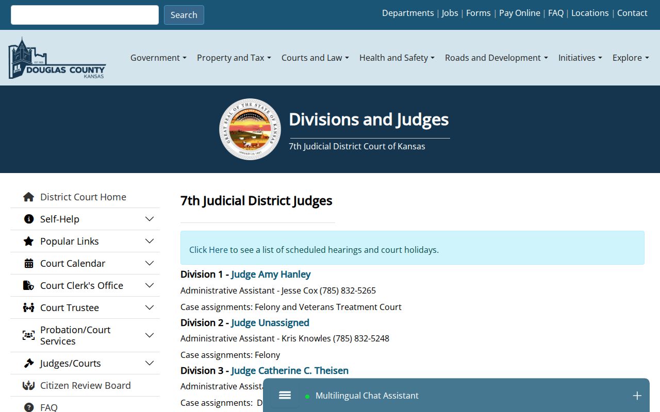Expand the Court Calendar chevron

(150, 263)
